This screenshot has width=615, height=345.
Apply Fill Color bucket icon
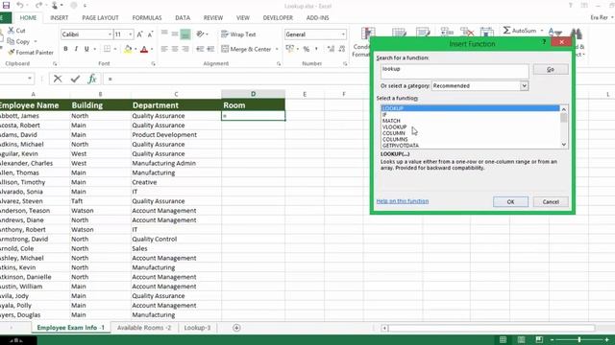pos(128,49)
